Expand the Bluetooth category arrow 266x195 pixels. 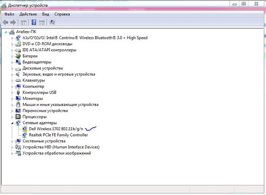click(x=12, y=38)
